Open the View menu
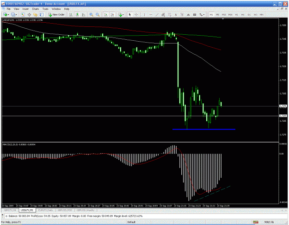Viewport: 289px width, 225px height. click(16, 9)
